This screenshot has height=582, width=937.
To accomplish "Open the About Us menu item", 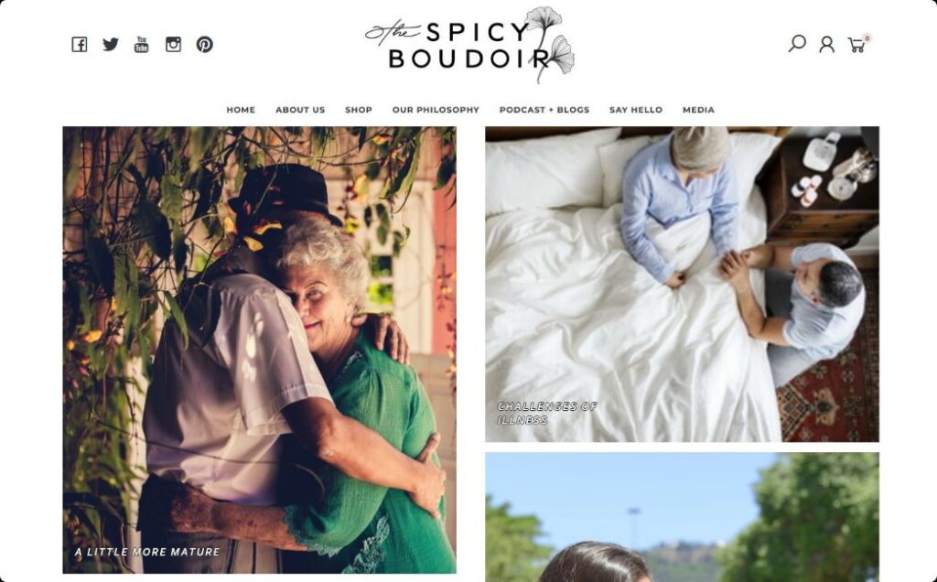I will (300, 110).
